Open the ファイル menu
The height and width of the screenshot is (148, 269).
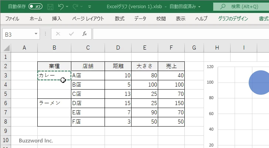[x=12, y=18]
